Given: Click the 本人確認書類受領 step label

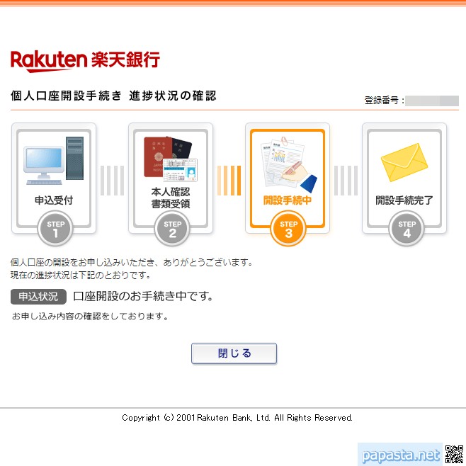Looking at the screenshot, I should (x=171, y=198).
